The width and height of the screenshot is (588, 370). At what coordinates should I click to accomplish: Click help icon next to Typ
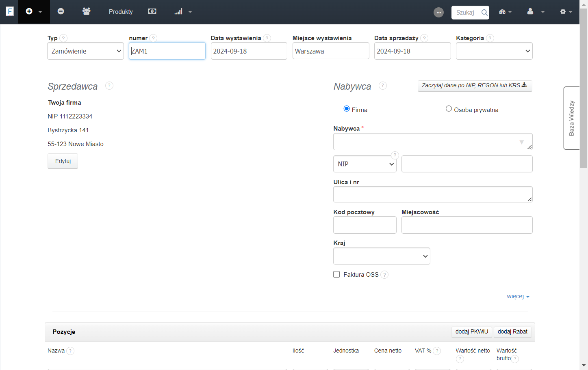tap(63, 38)
